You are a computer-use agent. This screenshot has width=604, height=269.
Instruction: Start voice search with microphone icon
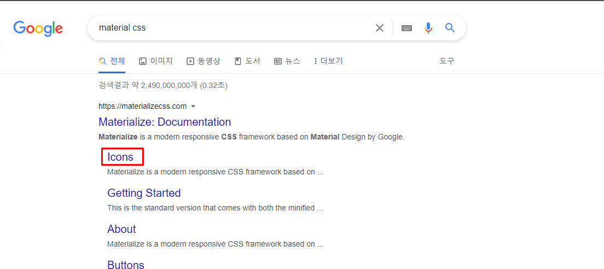(428, 28)
